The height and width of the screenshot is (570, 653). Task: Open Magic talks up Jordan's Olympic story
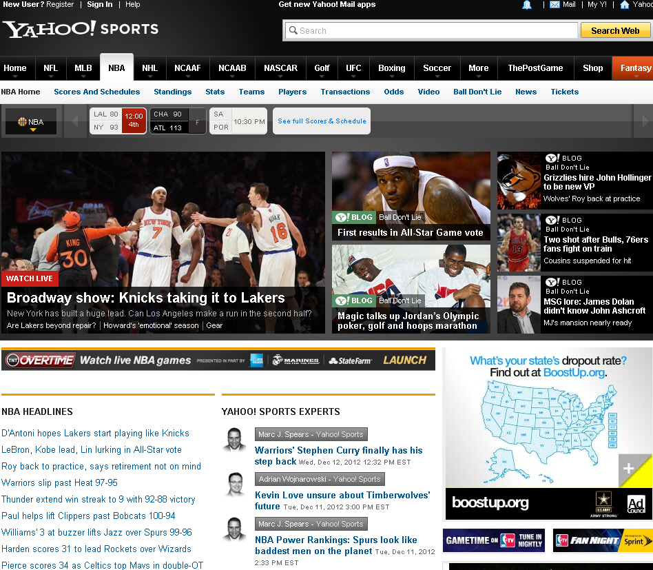coord(408,320)
